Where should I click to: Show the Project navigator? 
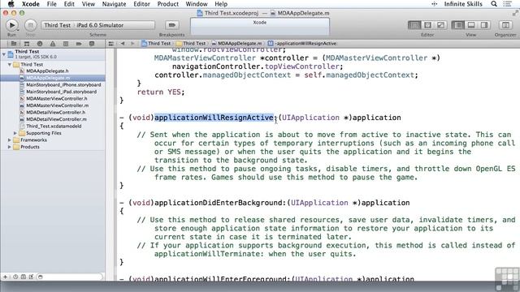[x=14, y=44]
